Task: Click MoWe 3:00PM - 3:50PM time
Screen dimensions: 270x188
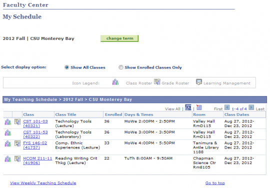Action: point(149,132)
